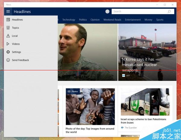Click the Topics icon in sidebar
The image size is (181, 140).
(8, 28)
